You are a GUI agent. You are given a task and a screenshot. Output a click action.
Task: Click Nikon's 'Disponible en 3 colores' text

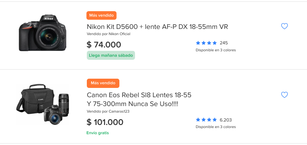tap(216, 50)
